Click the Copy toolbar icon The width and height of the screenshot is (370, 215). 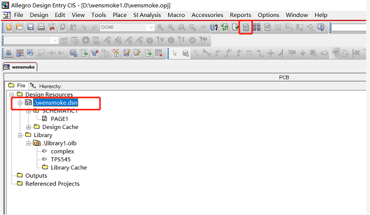point(62,27)
